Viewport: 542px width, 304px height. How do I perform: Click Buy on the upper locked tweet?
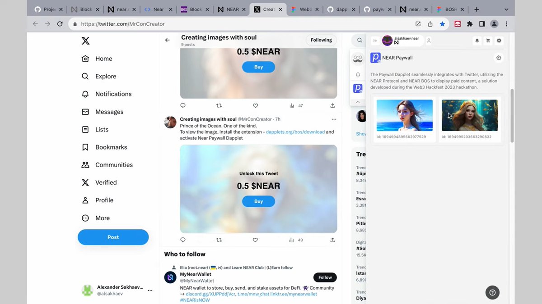click(258, 67)
